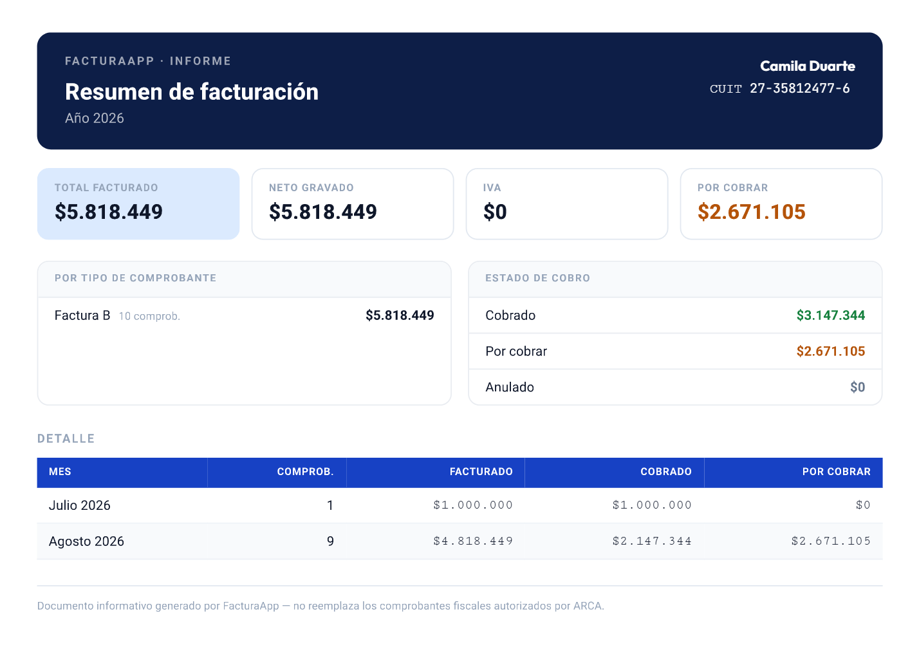
Task: Select the Total Facturado card
Action: 138,204
